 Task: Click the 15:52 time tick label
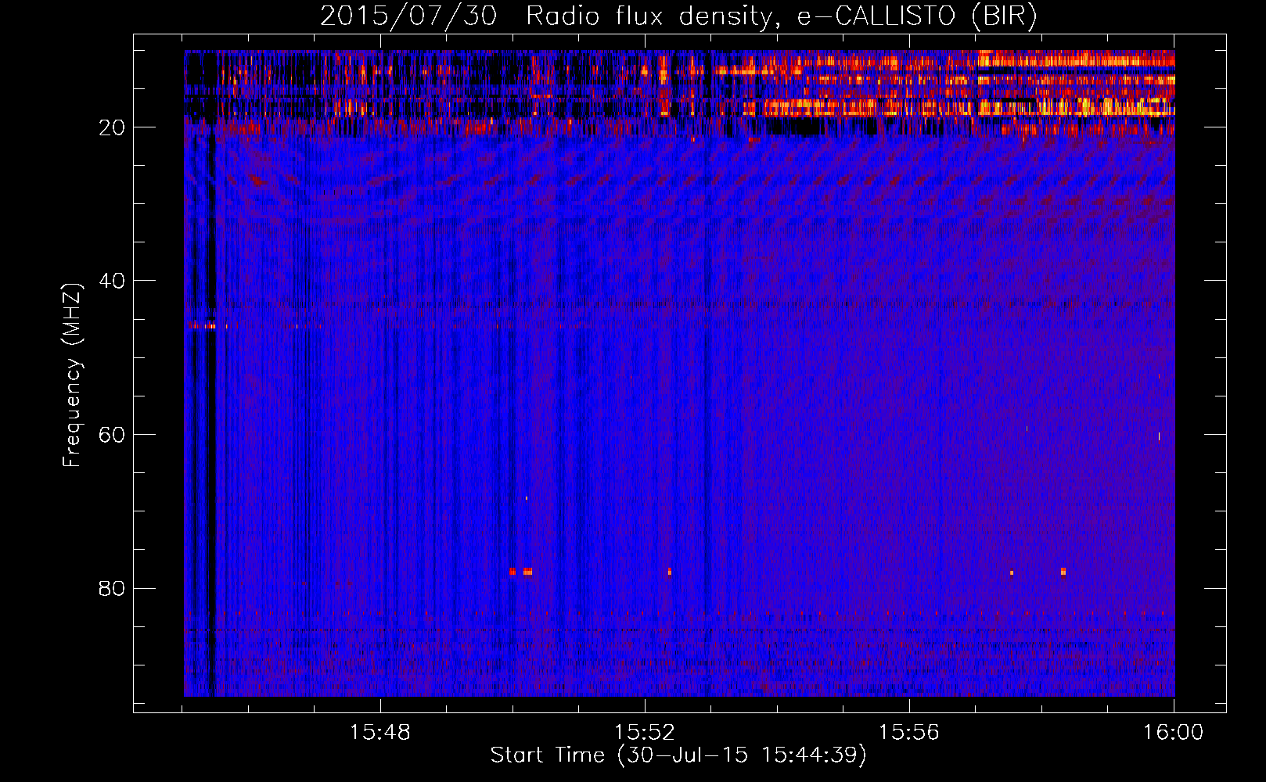[x=645, y=733]
